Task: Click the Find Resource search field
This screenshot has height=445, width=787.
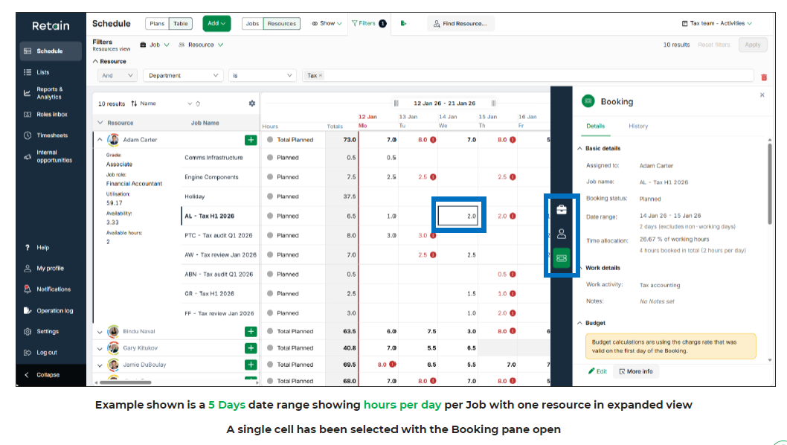Action: pyautogui.click(x=460, y=23)
